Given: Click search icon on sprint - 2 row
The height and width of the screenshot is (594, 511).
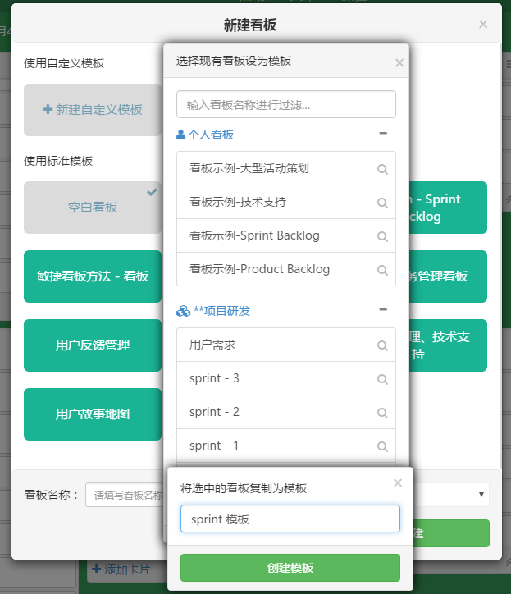Looking at the screenshot, I should (382, 413).
